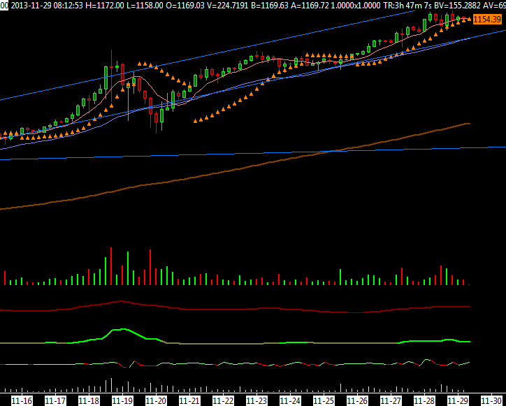The width and height of the screenshot is (506, 406).
Task: Select the 11-23 date label
Action: point(256,401)
